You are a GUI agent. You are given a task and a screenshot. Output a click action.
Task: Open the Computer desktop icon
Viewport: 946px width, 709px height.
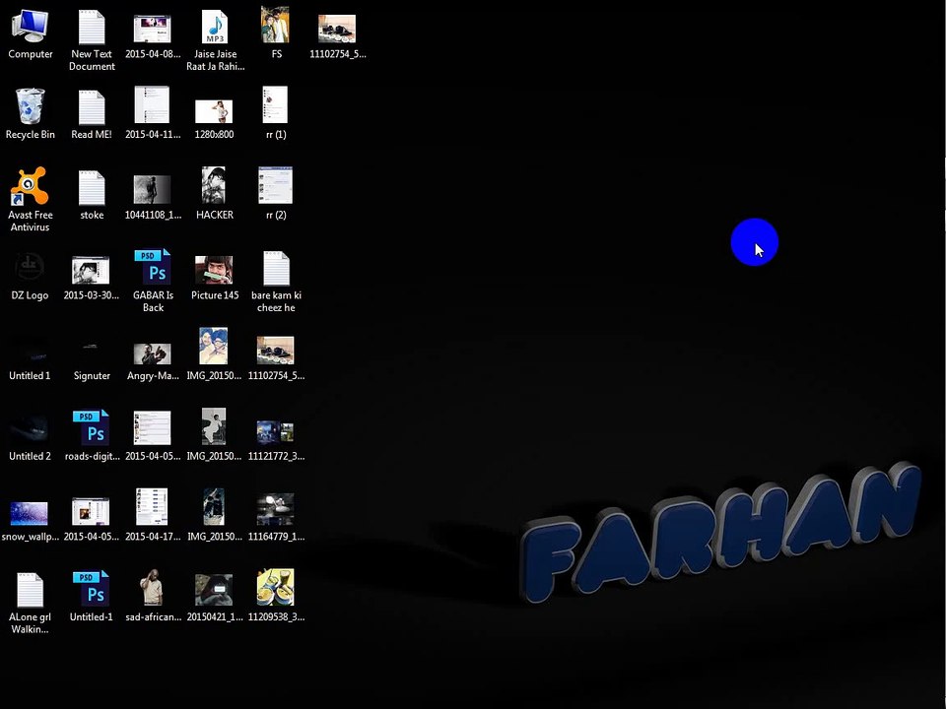[31, 33]
